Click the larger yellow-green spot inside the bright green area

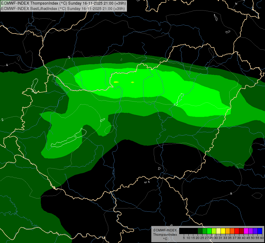pos(116,82)
